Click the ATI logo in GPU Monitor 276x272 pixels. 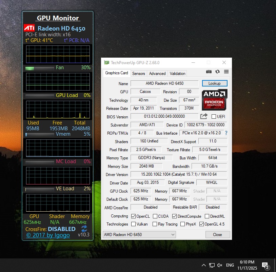[29, 28]
